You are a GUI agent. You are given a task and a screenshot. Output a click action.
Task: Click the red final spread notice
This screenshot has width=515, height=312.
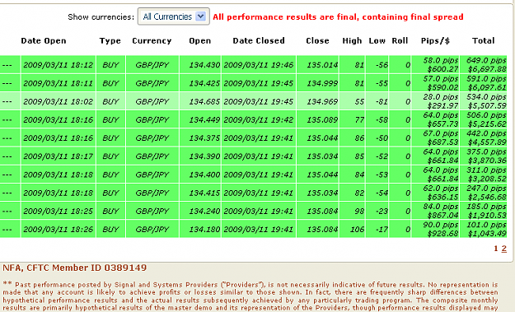coord(338,16)
